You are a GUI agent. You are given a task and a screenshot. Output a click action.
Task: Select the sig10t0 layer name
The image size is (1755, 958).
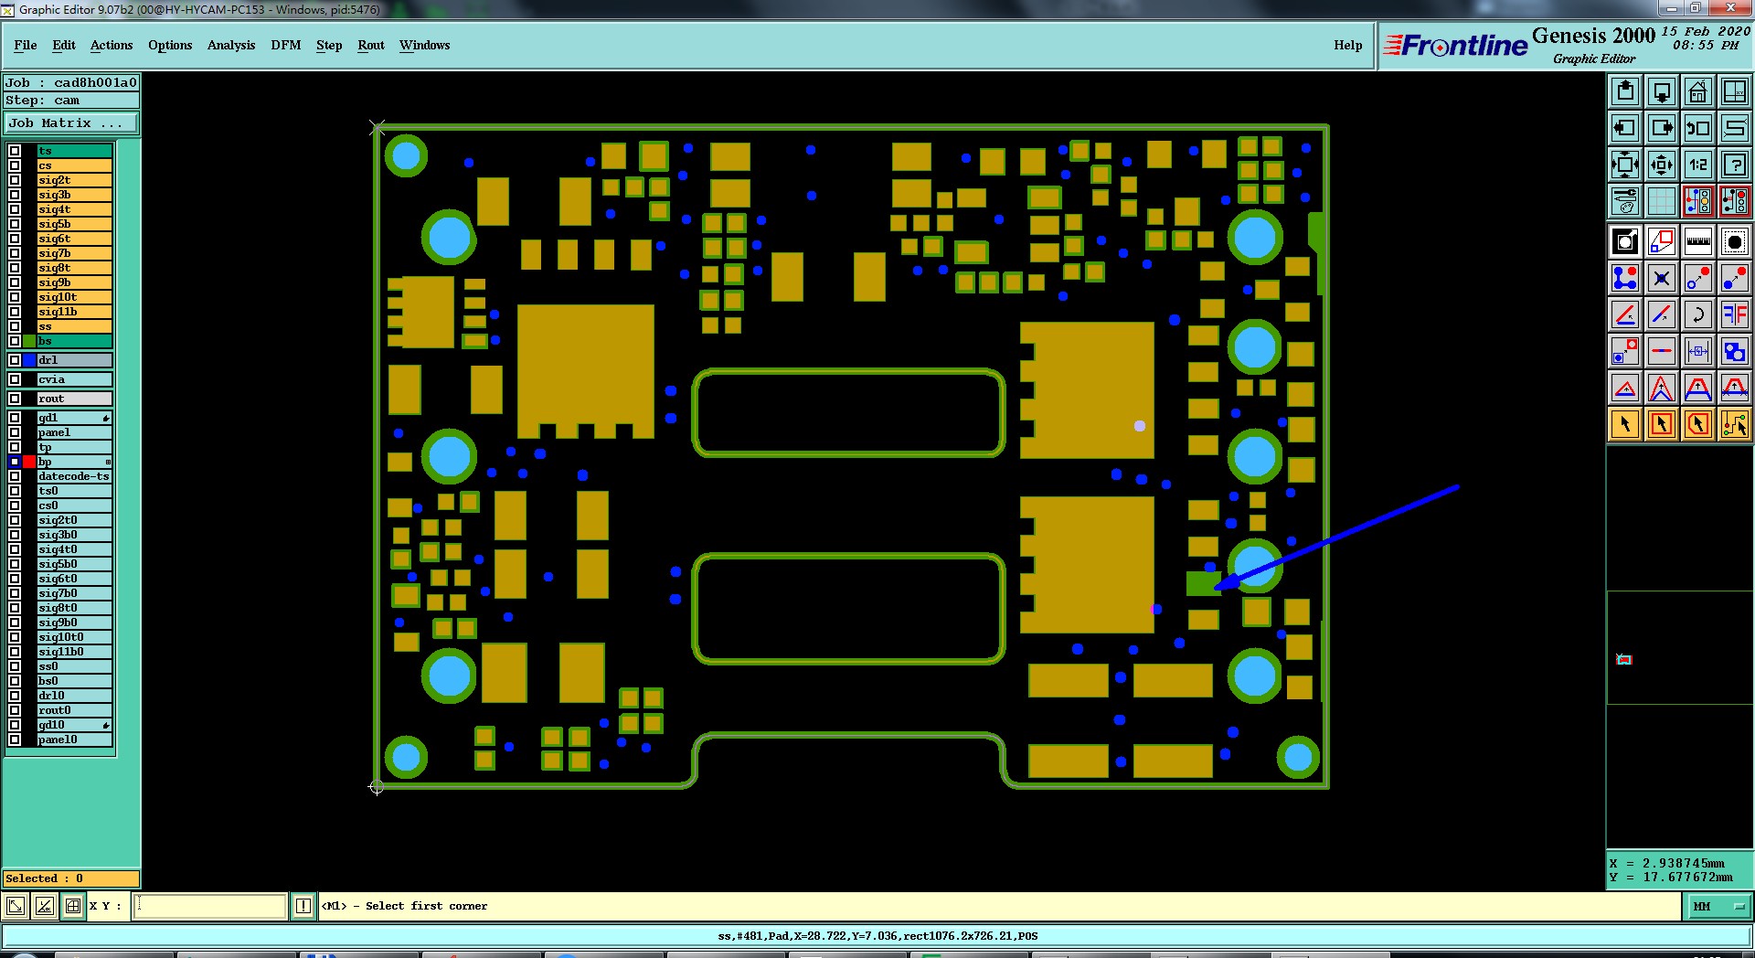tap(74, 637)
